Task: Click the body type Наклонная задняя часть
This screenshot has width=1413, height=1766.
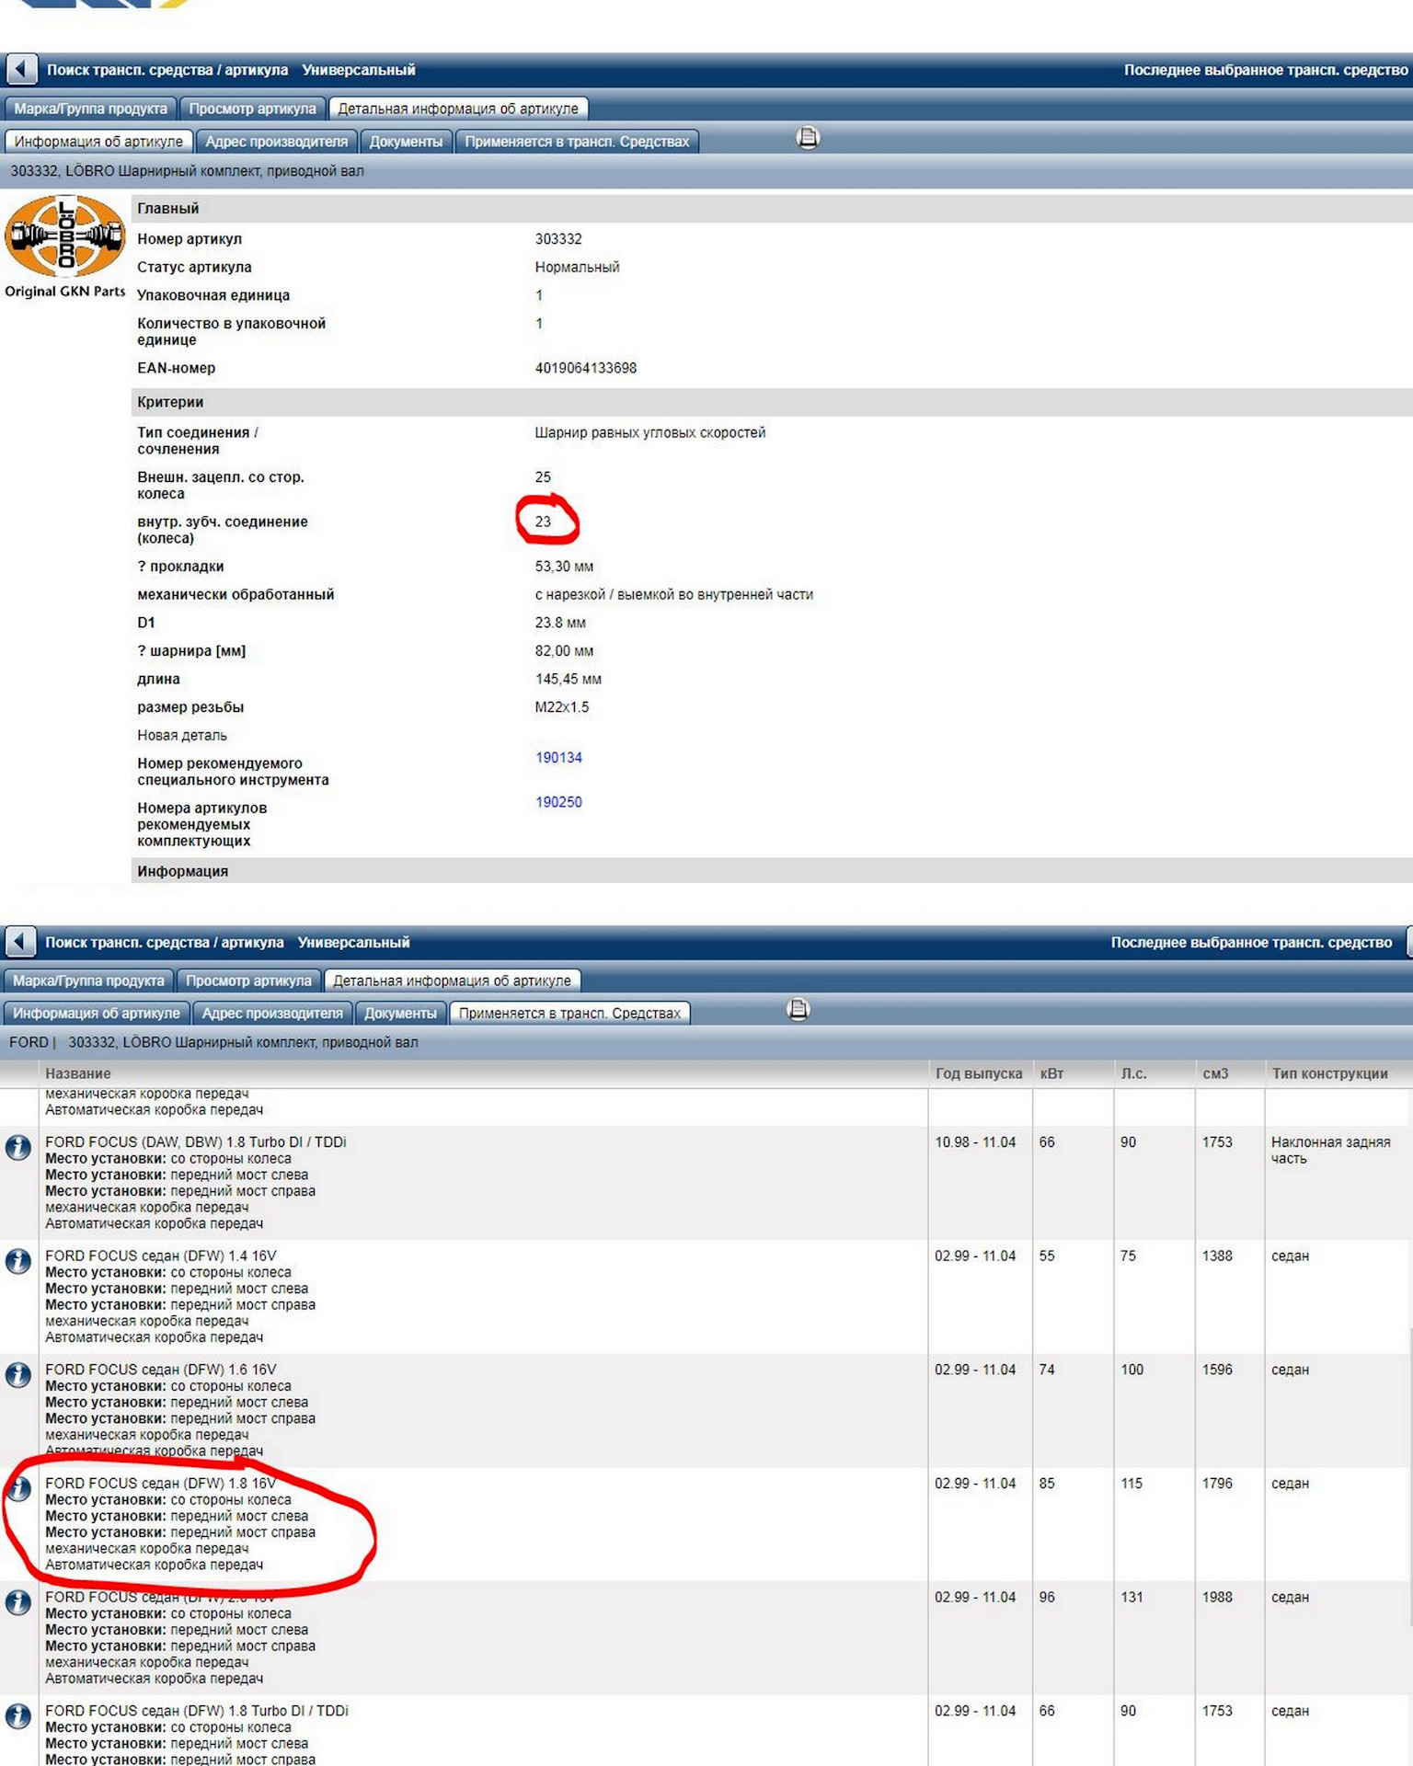Action: pyautogui.click(x=1331, y=1150)
